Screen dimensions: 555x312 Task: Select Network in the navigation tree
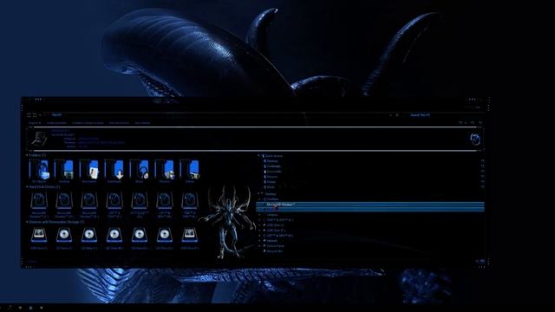(271, 241)
